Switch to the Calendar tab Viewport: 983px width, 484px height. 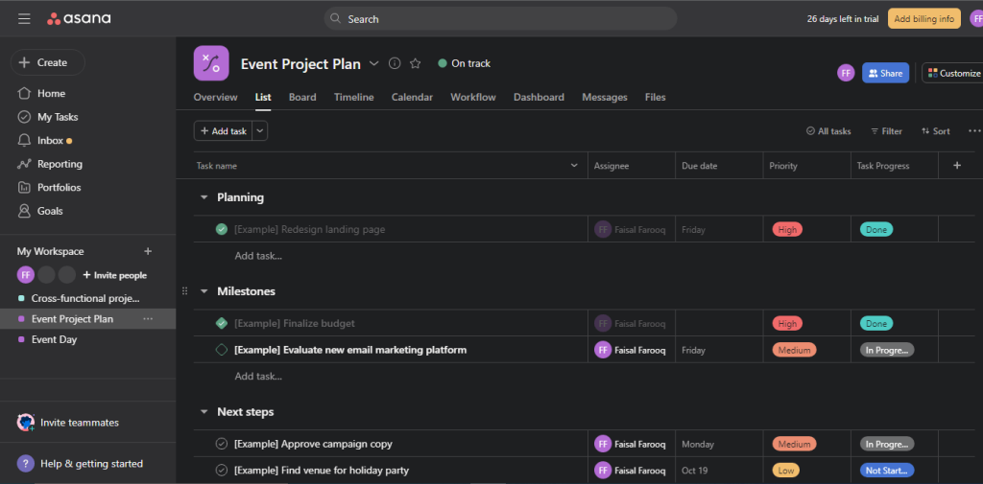412,97
